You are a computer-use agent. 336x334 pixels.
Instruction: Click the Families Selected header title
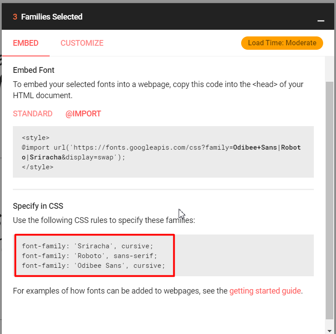(x=52, y=17)
